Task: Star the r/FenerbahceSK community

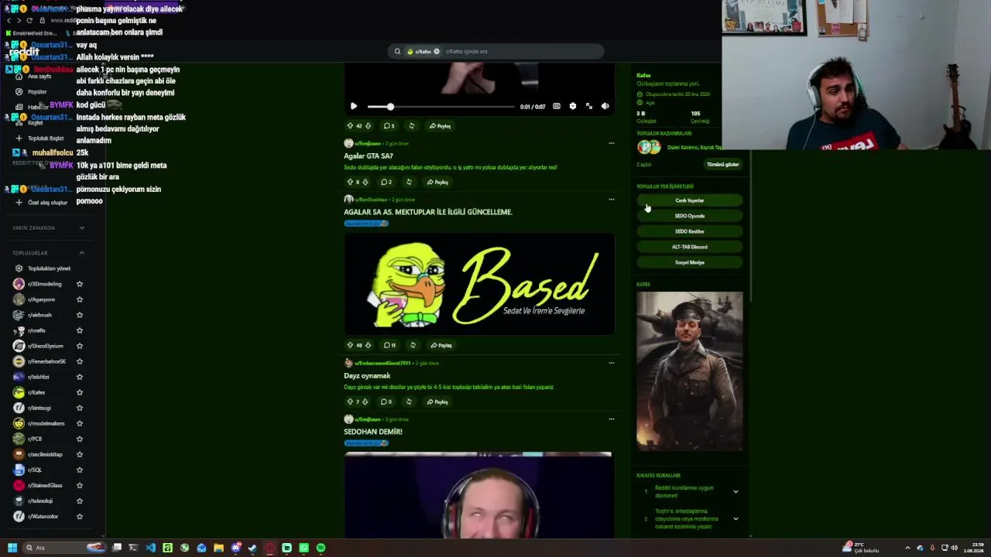Action: click(80, 361)
